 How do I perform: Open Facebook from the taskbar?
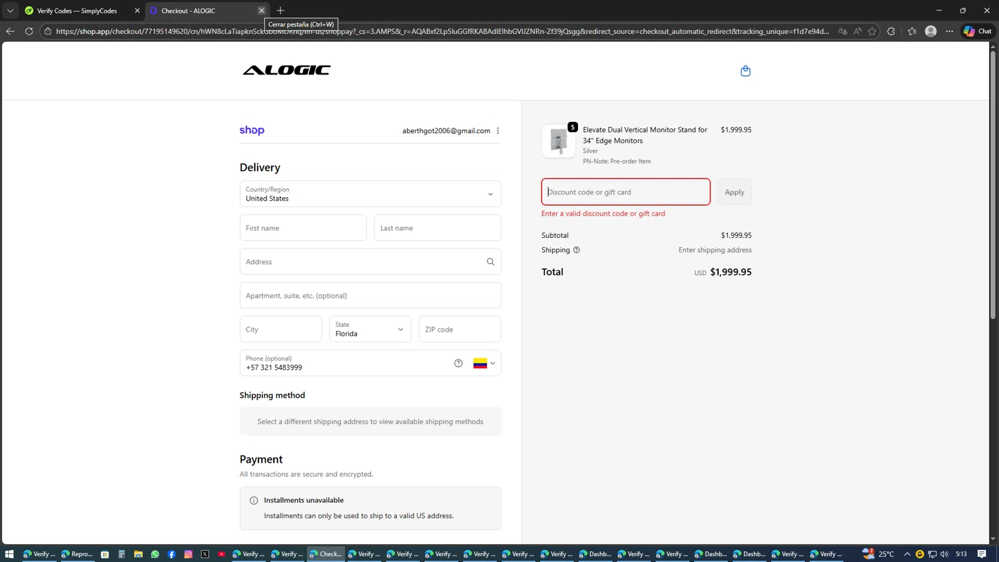click(172, 554)
